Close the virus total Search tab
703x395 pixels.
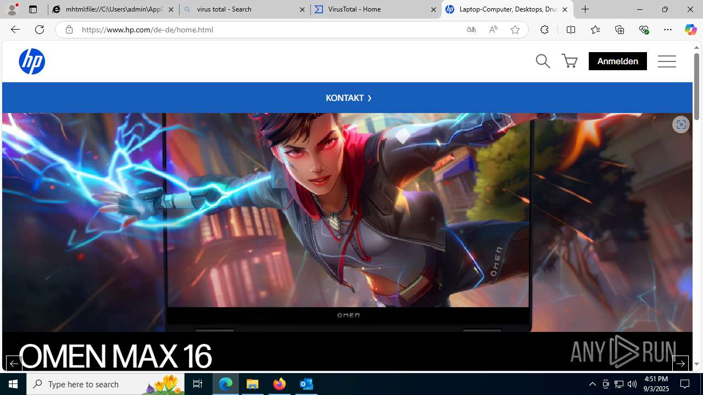pyautogui.click(x=302, y=9)
